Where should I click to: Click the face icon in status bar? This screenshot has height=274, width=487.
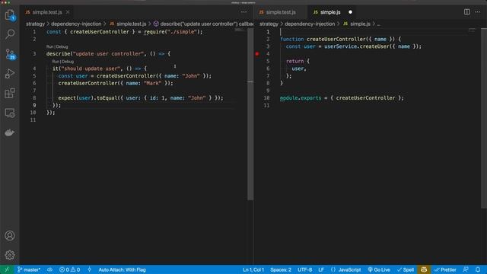pos(424,269)
